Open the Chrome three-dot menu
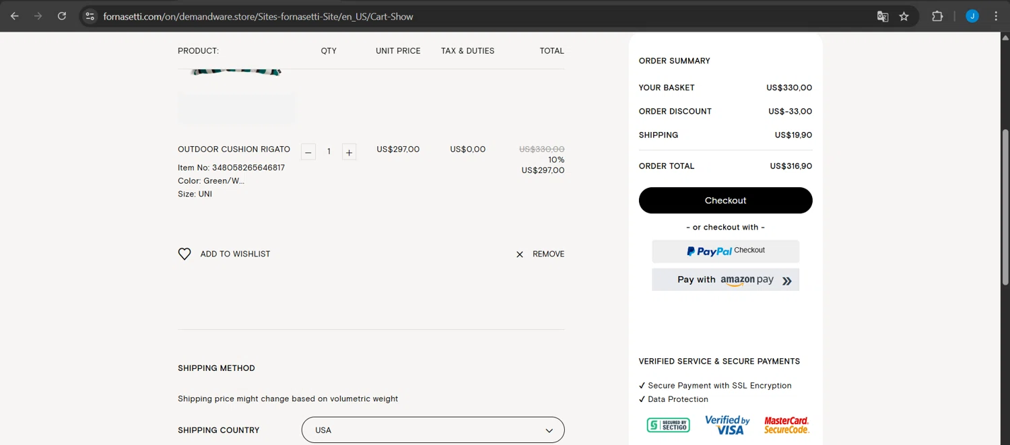Image resolution: width=1010 pixels, height=445 pixels. point(996,16)
